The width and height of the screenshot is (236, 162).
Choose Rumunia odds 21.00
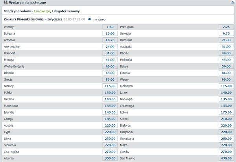226,40
